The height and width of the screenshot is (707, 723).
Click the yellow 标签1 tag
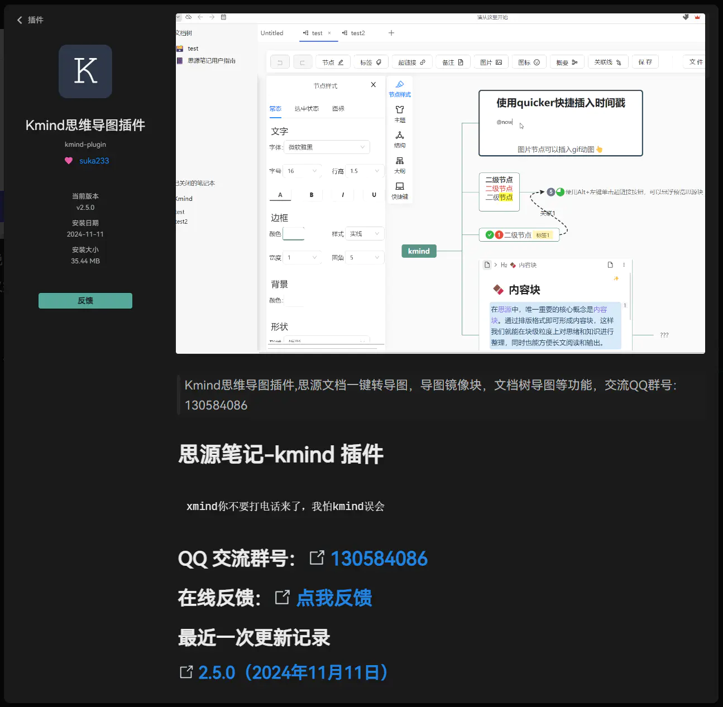[543, 235]
